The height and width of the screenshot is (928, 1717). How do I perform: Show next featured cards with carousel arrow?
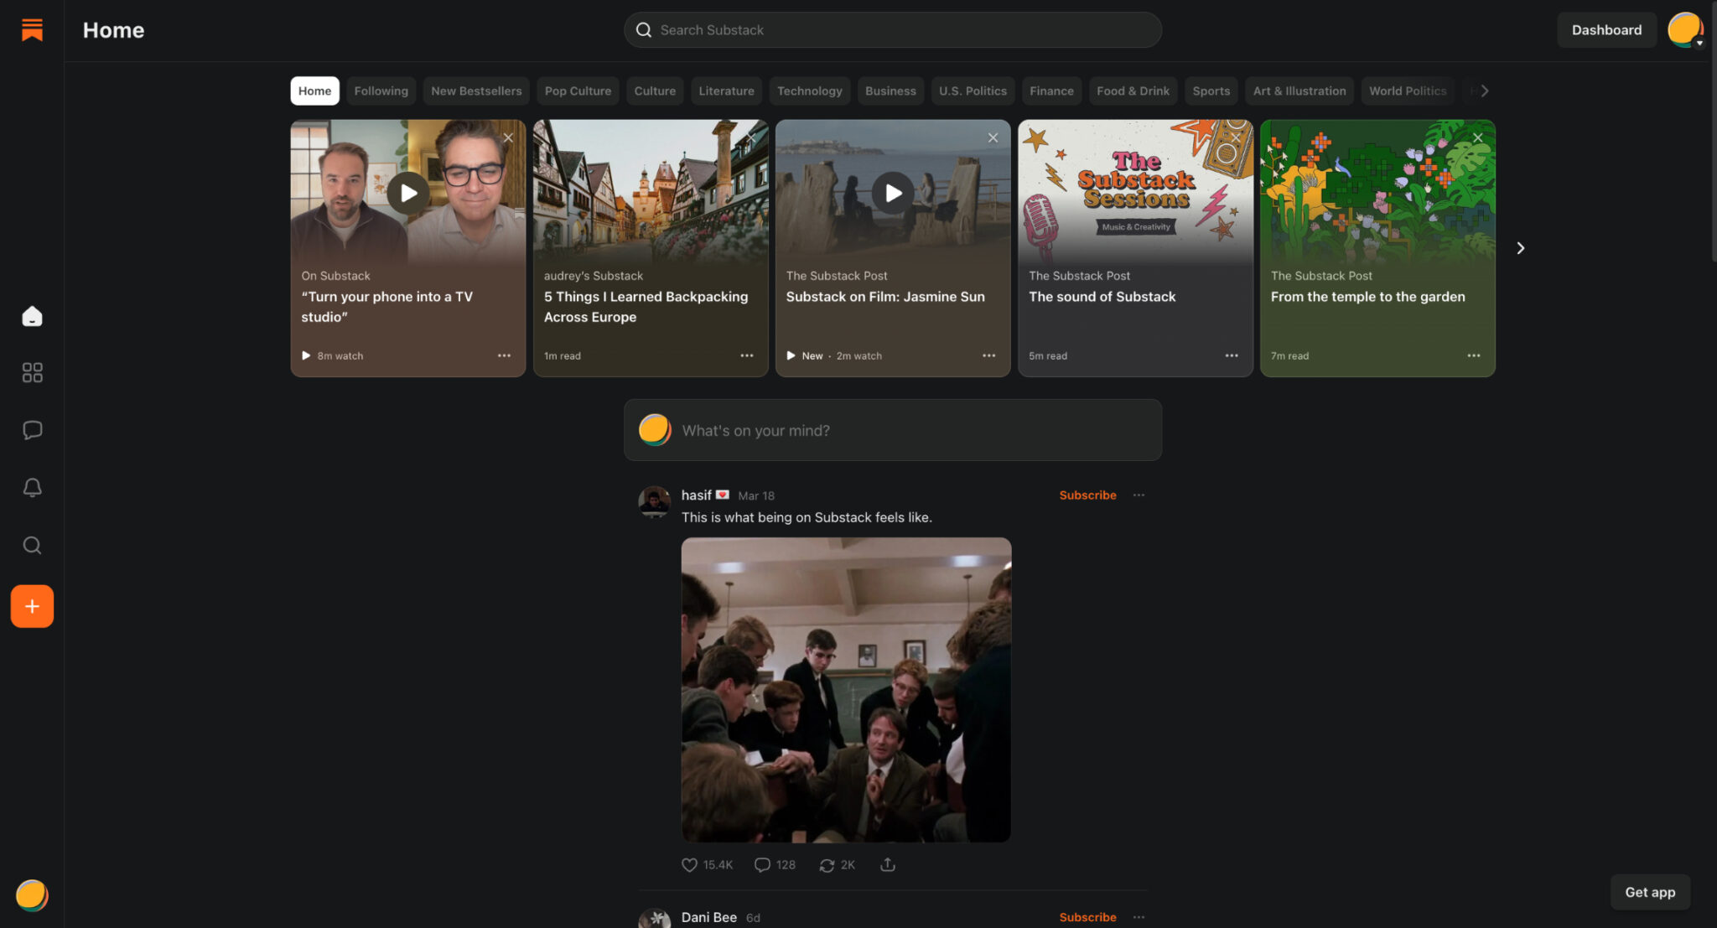(x=1520, y=248)
